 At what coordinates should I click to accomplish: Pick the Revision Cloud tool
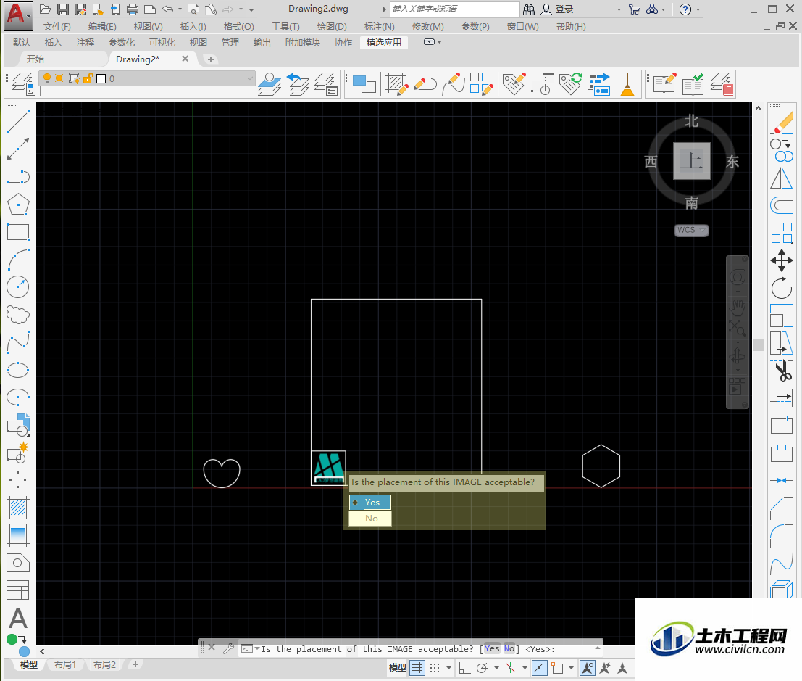pos(18,315)
